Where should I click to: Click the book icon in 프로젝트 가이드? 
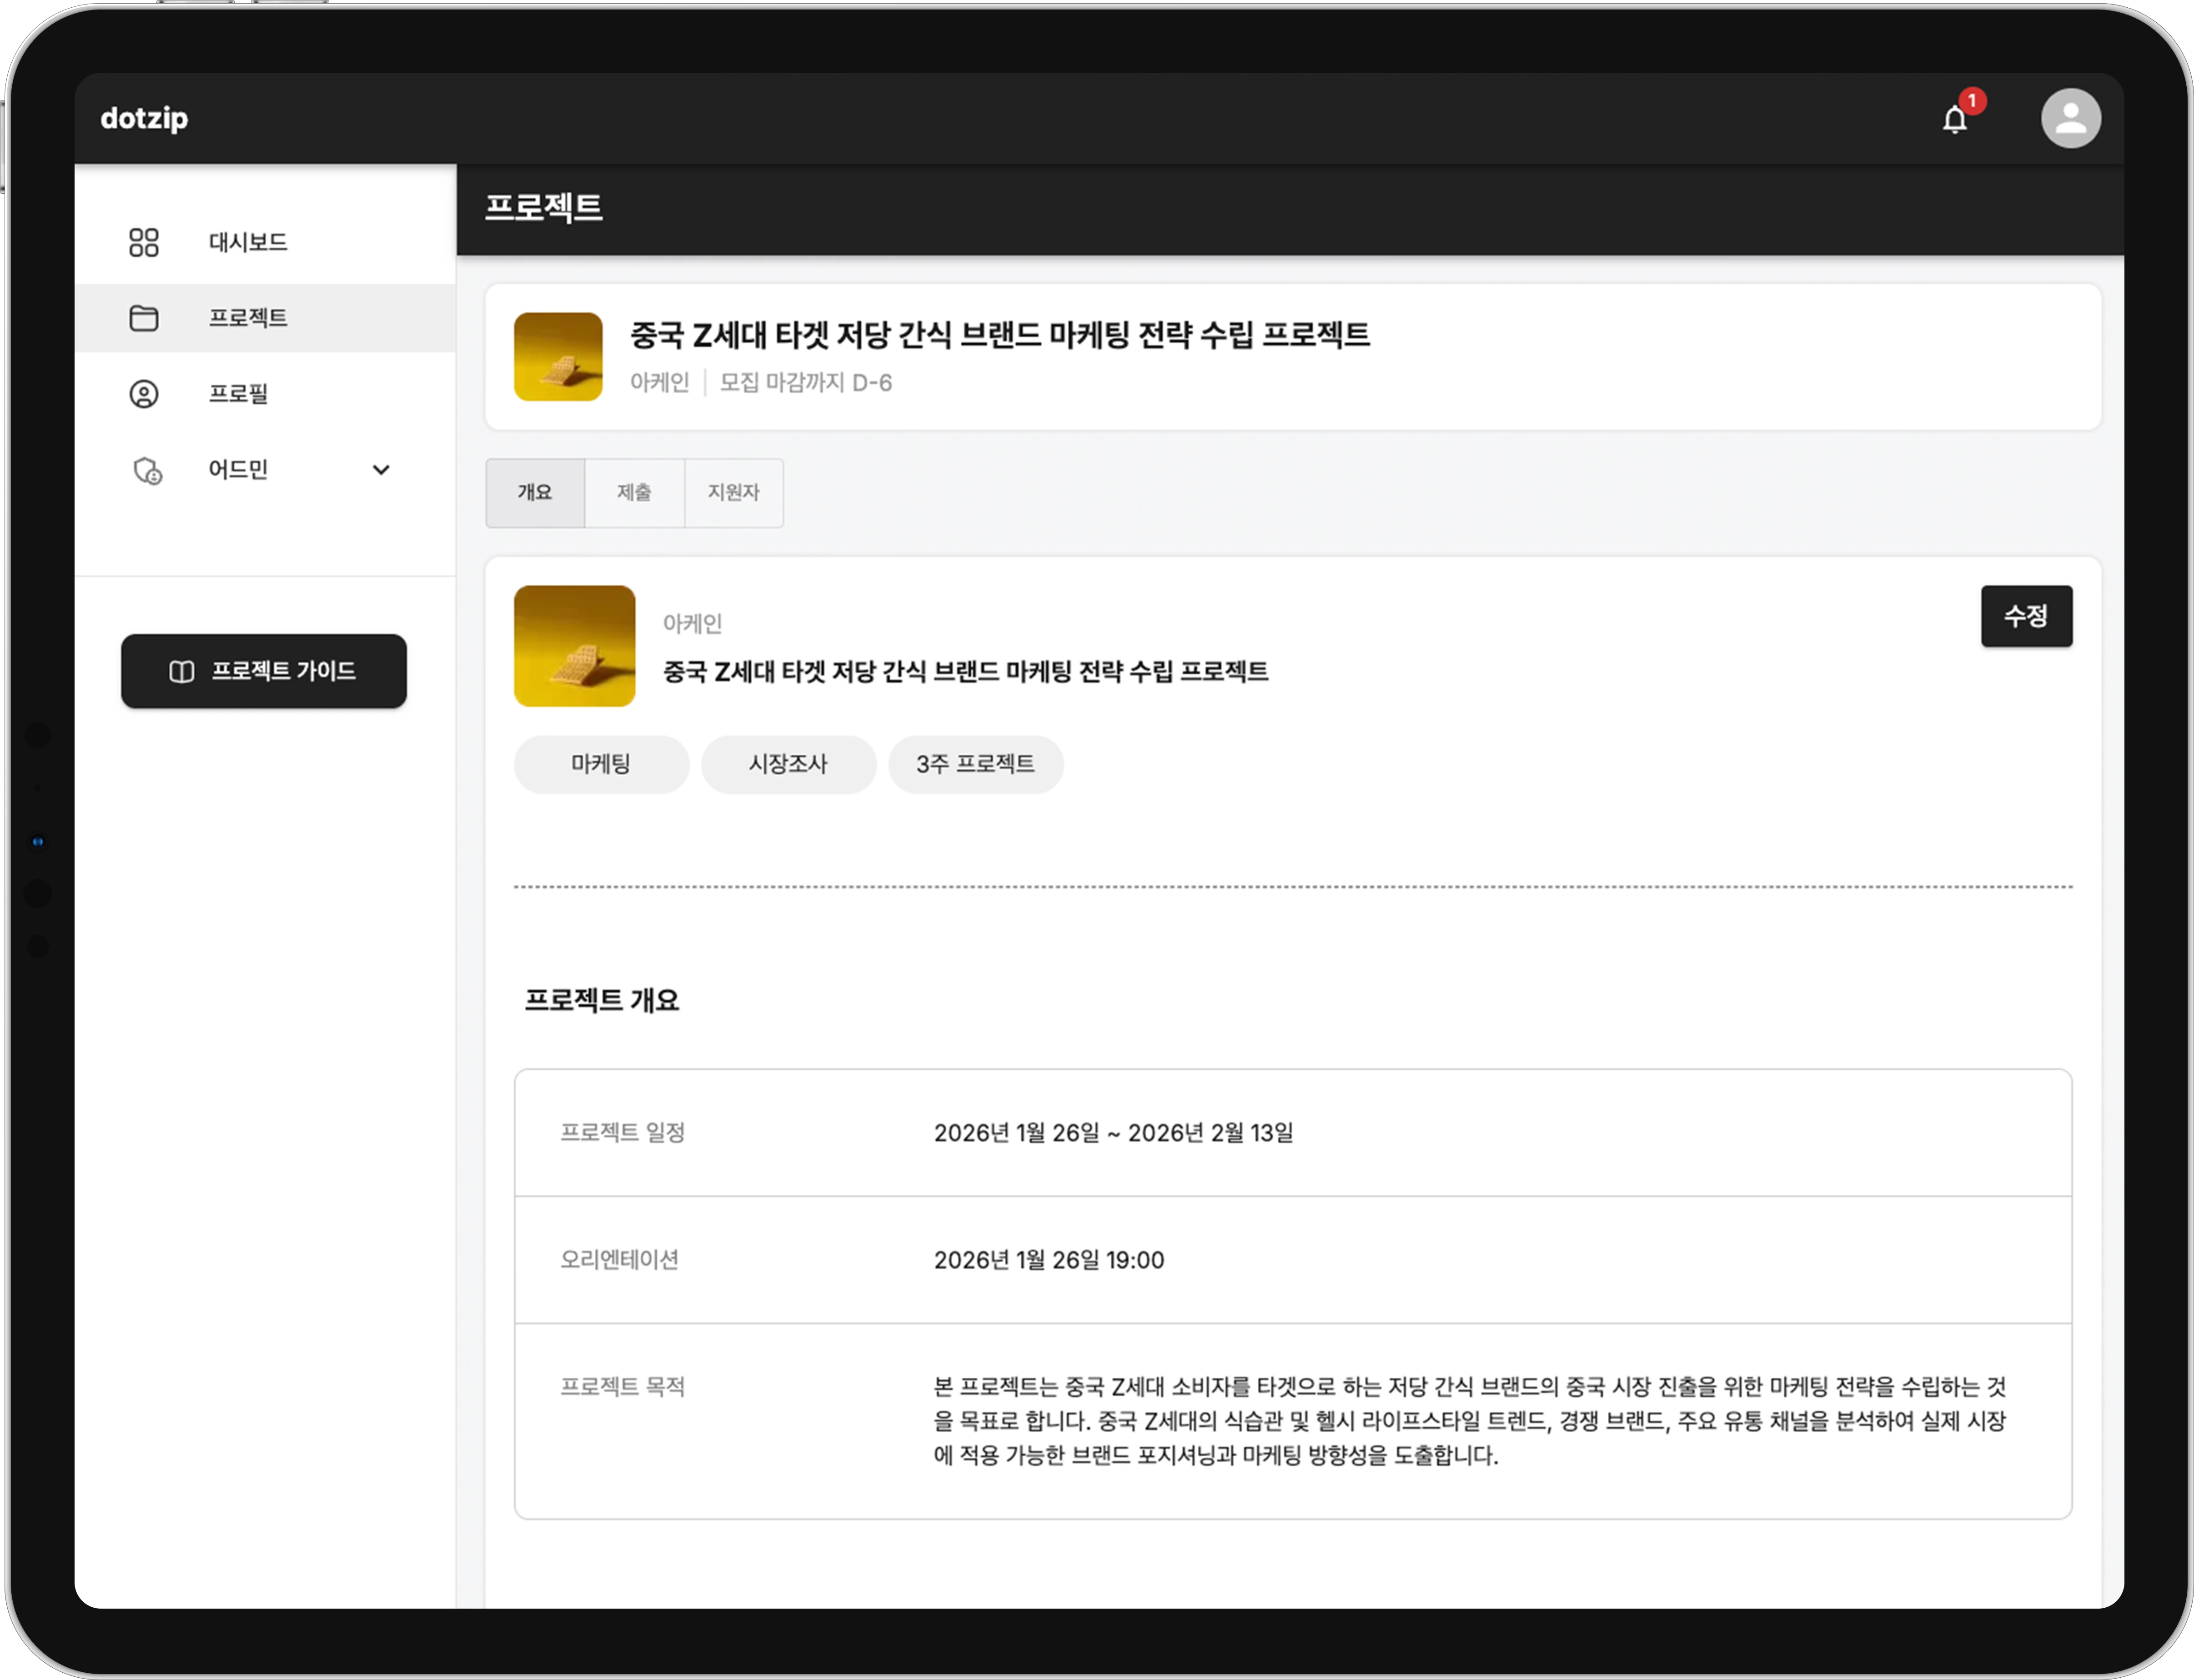point(181,671)
